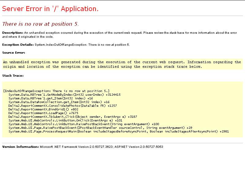The height and width of the screenshot is (184, 245).
Task: Click the italic 'There is no row at position 5' subheading
Action: pos(40,24)
